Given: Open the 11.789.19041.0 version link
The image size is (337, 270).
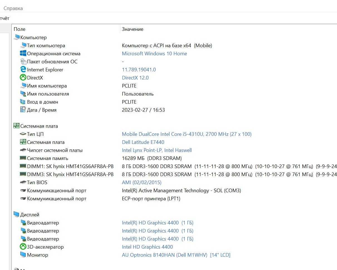Looking at the screenshot, I should [x=139, y=70].
